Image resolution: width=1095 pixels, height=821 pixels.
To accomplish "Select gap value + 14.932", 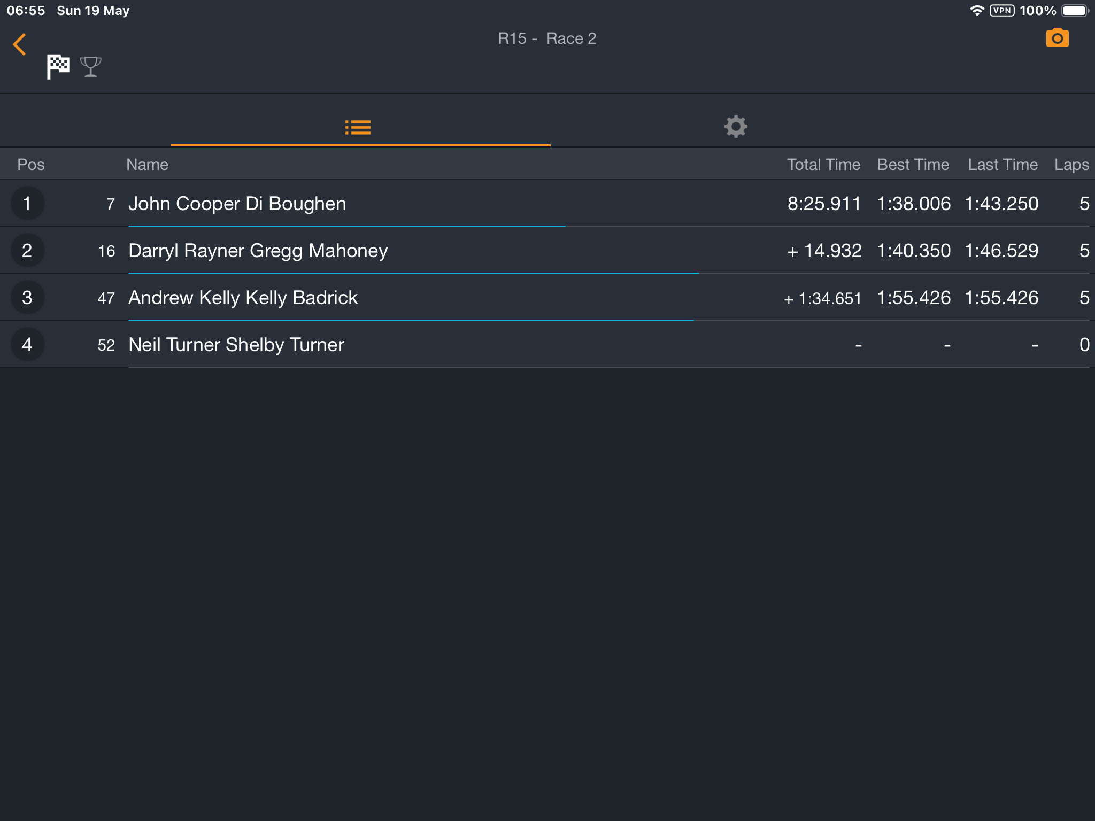I will tap(824, 251).
